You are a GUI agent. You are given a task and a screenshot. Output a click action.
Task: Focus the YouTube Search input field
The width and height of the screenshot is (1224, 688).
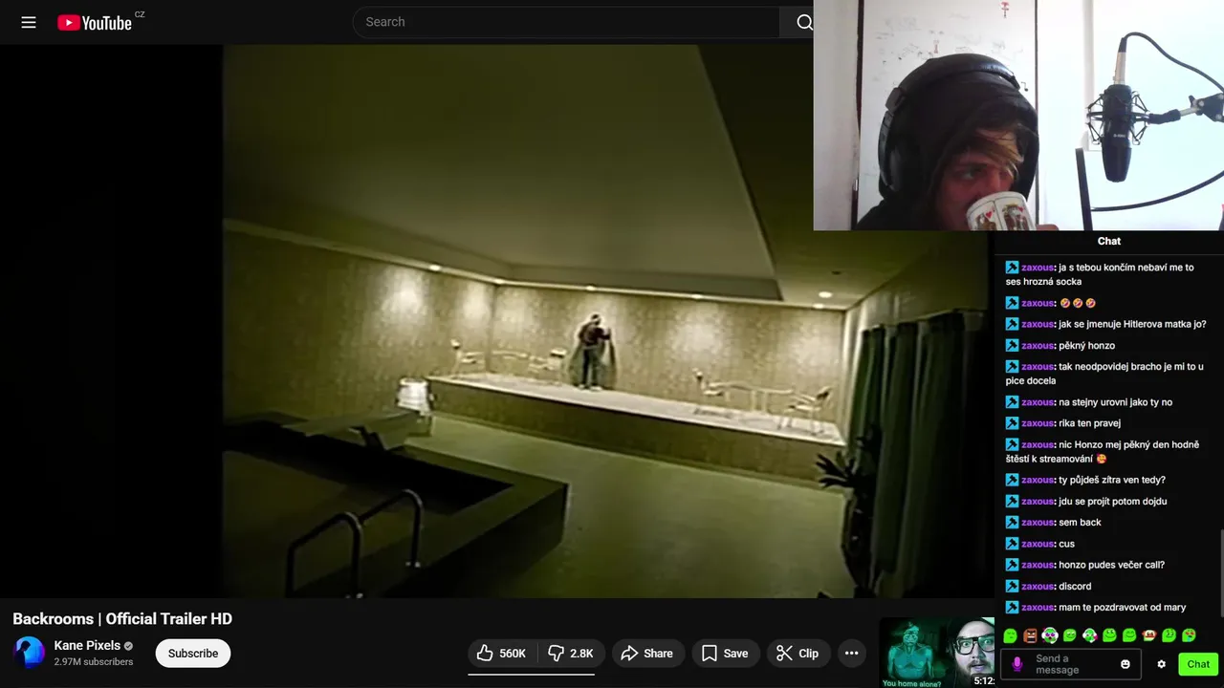[566, 22]
